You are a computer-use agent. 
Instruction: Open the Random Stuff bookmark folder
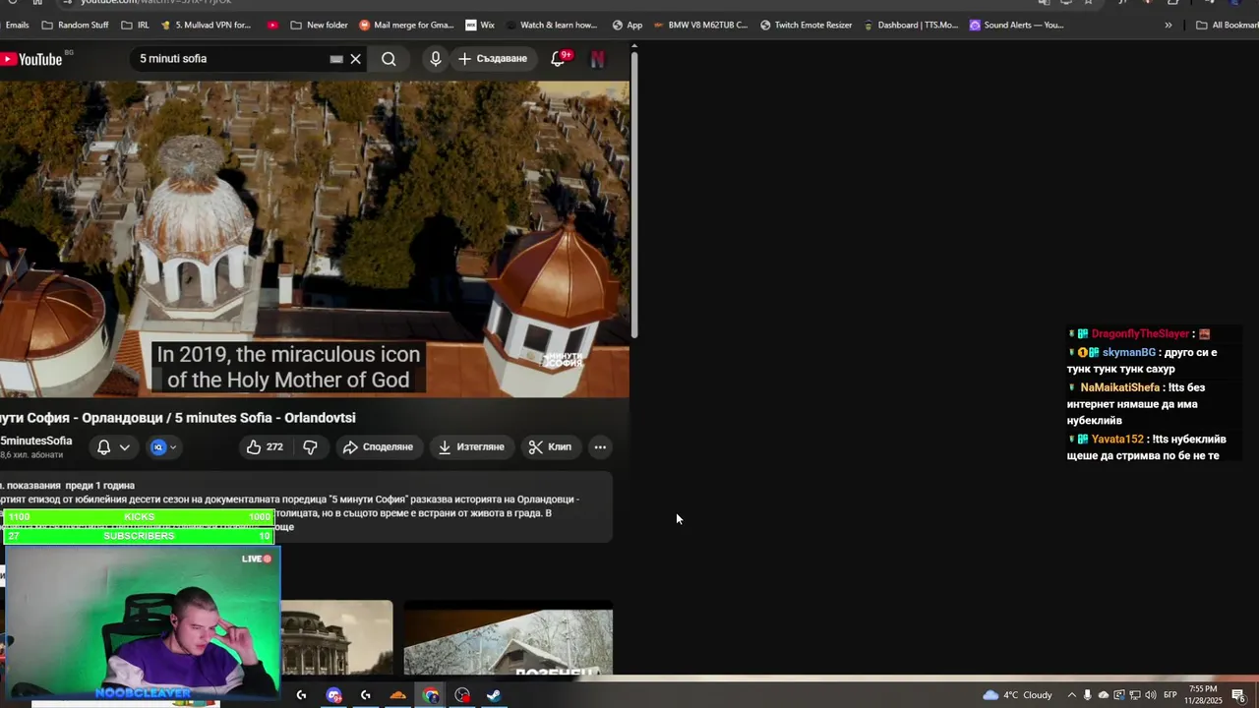[x=75, y=26]
